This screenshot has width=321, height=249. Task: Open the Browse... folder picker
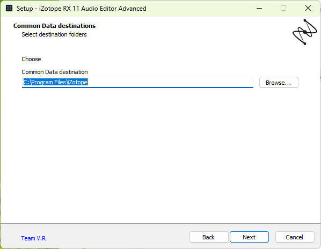click(x=279, y=83)
